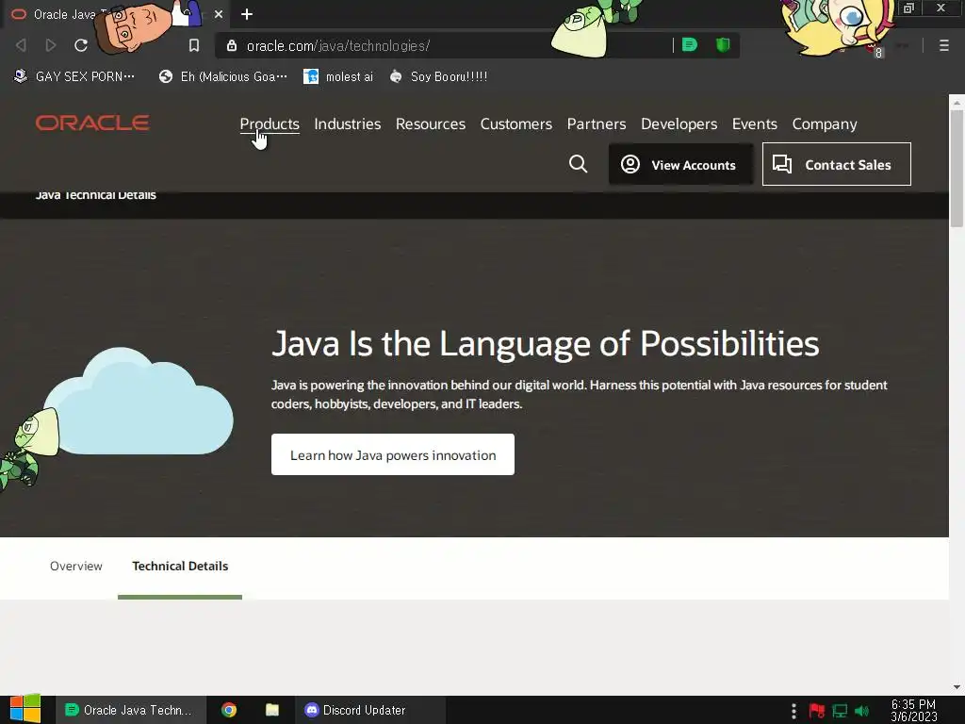Open the molest ai bookmark
This screenshot has height=724, width=965.
click(338, 76)
